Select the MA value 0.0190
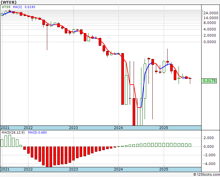220x177 pixels. coord(30,7)
